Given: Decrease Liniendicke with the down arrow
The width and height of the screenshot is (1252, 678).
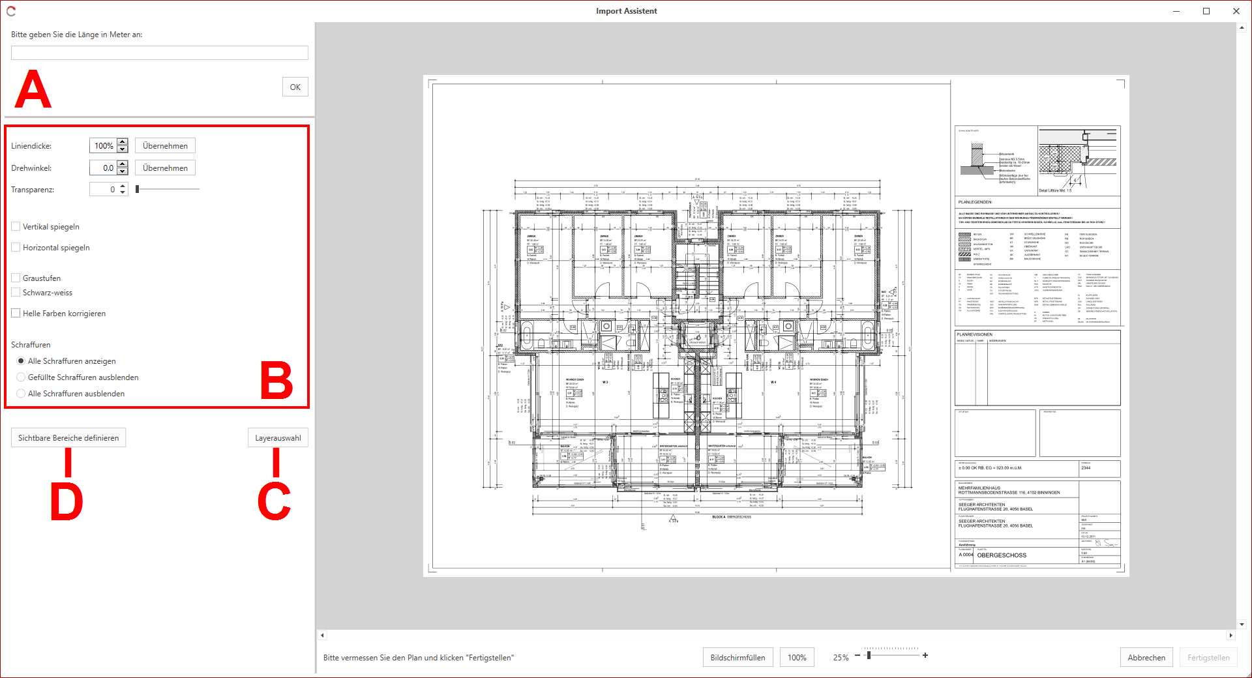Looking at the screenshot, I should click(x=123, y=149).
